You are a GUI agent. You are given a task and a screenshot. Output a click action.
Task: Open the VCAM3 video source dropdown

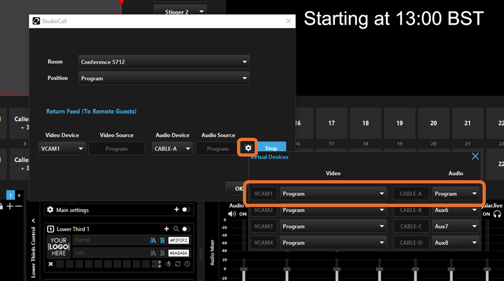(333, 226)
